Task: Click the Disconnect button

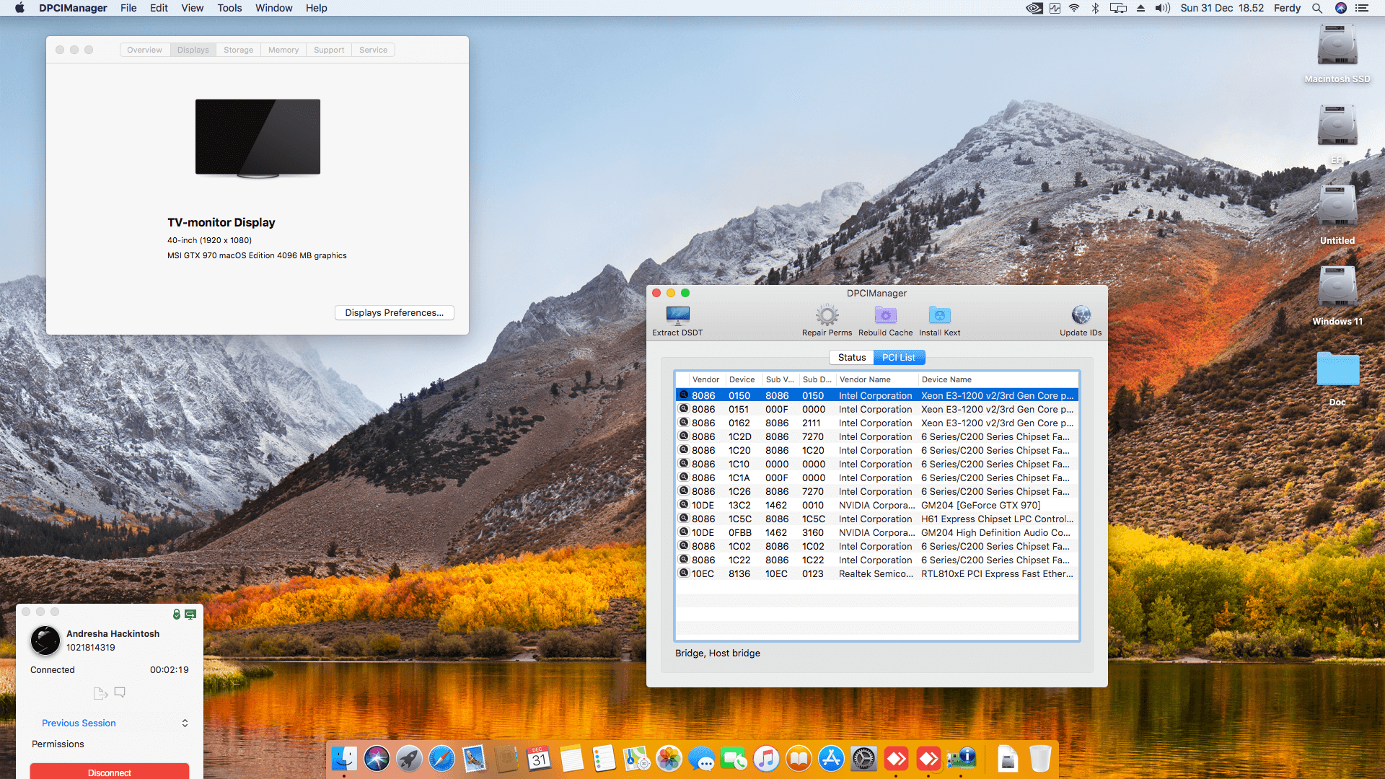Action: [x=109, y=771]
